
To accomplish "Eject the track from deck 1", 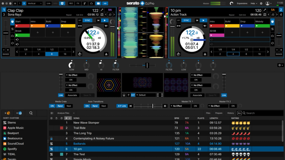I will [106, 54].
